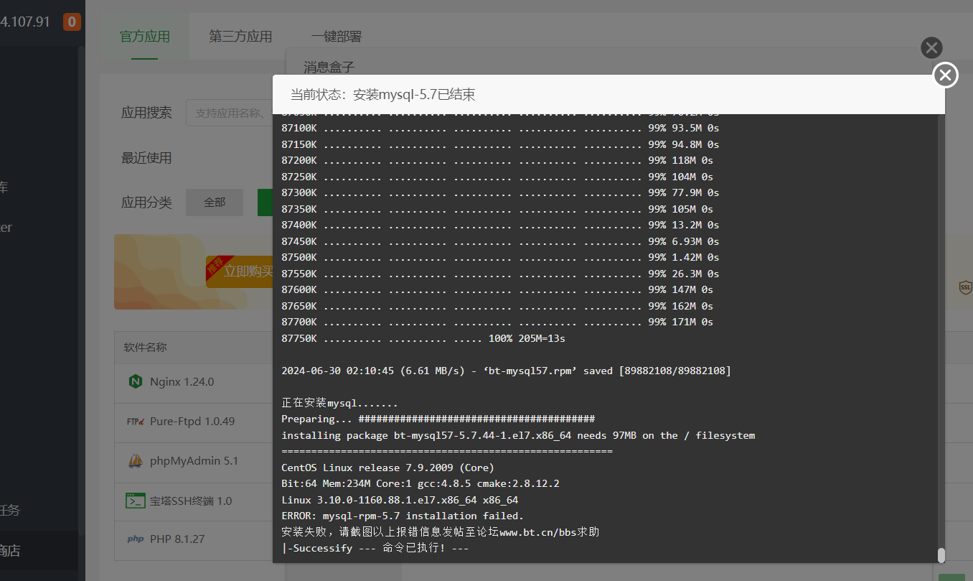Open the phpMyAdmin 5.1 entry
The height and width of the screenshot is (581, 973).
194,461
